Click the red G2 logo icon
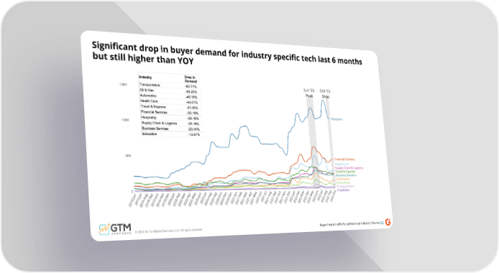Screen dimensions: 499x273 (388, 222)
